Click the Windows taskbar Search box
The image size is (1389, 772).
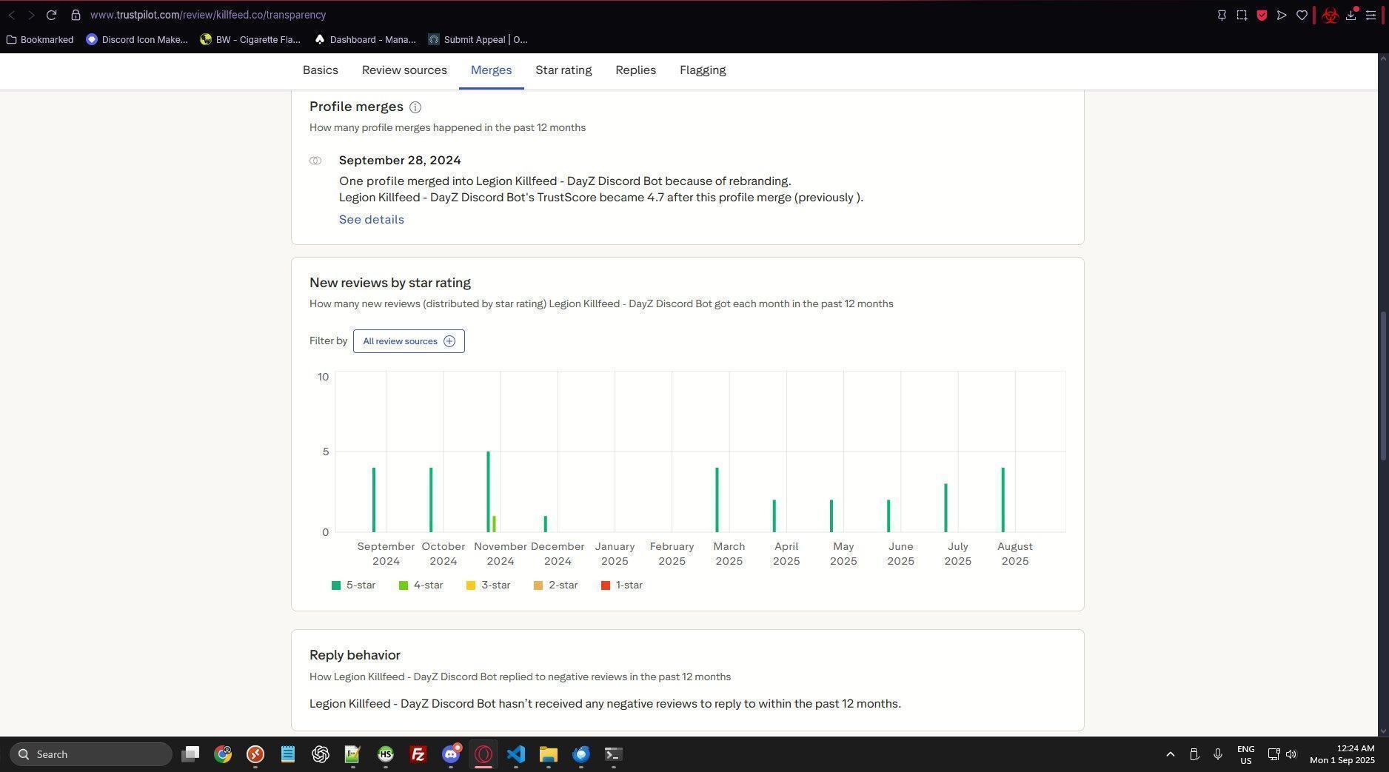pos(91,754)
